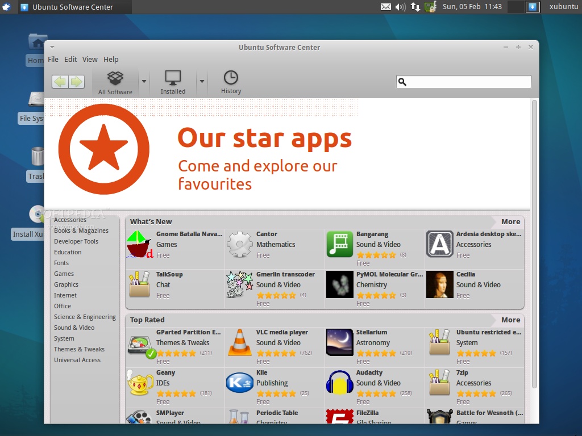The image size is (582, 436).
Task: Open the VLC media player cone icon
Action: coord(239,342)
